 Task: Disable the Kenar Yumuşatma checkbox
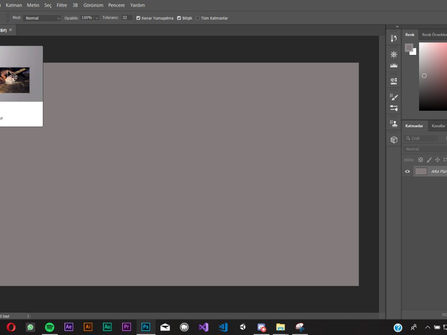point(138,18)
